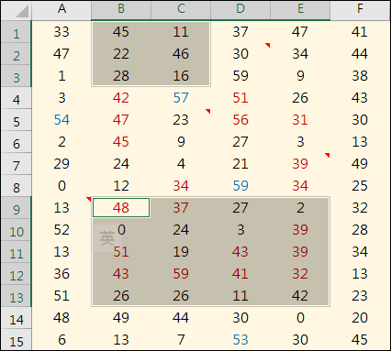Click cell A7 containing 29
The image size is (391, 351).
pyautogui.click(x=61, y=164)
